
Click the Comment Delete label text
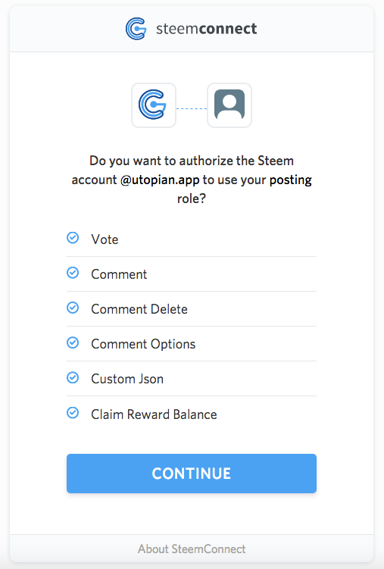coord(139,309)
